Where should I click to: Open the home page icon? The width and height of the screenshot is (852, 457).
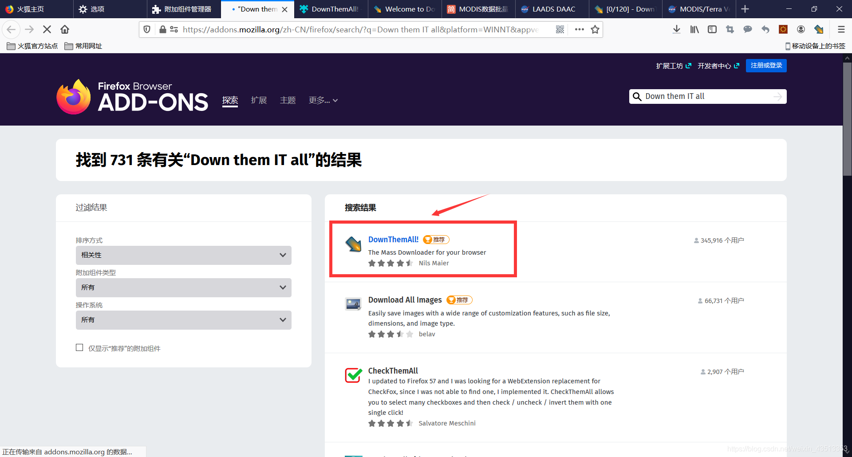pyautogui.click(x=65, y=29)
